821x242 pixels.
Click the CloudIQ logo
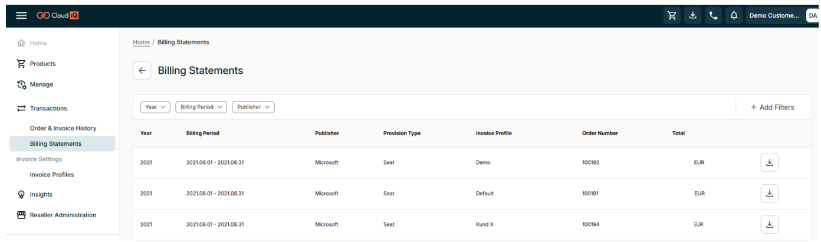pyautogui.click(x=58, y=15)
